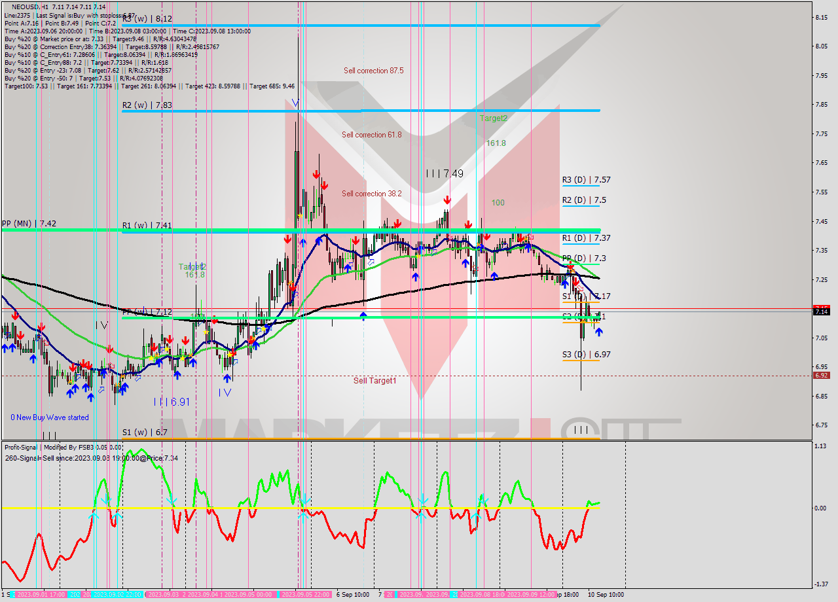Click the 'R3 (D) | 7.57' label

click(587, 179)
